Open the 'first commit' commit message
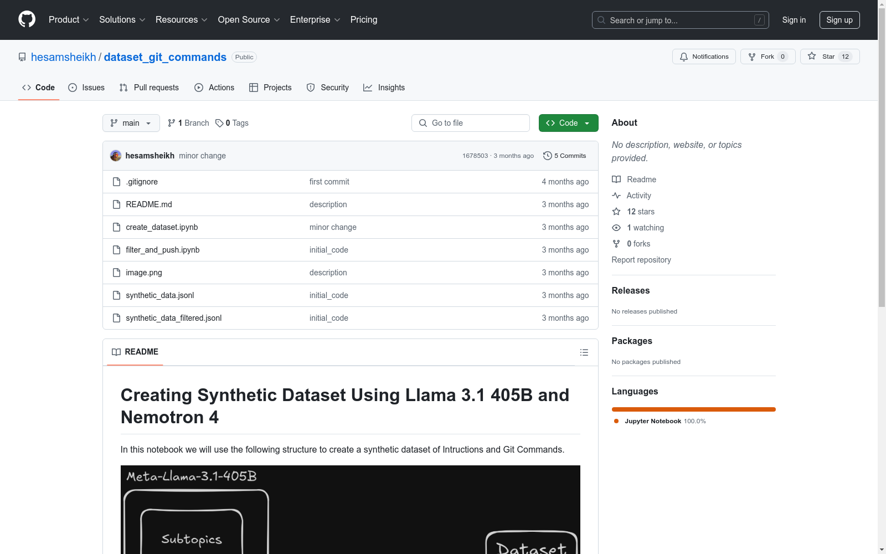 [329, 182]
